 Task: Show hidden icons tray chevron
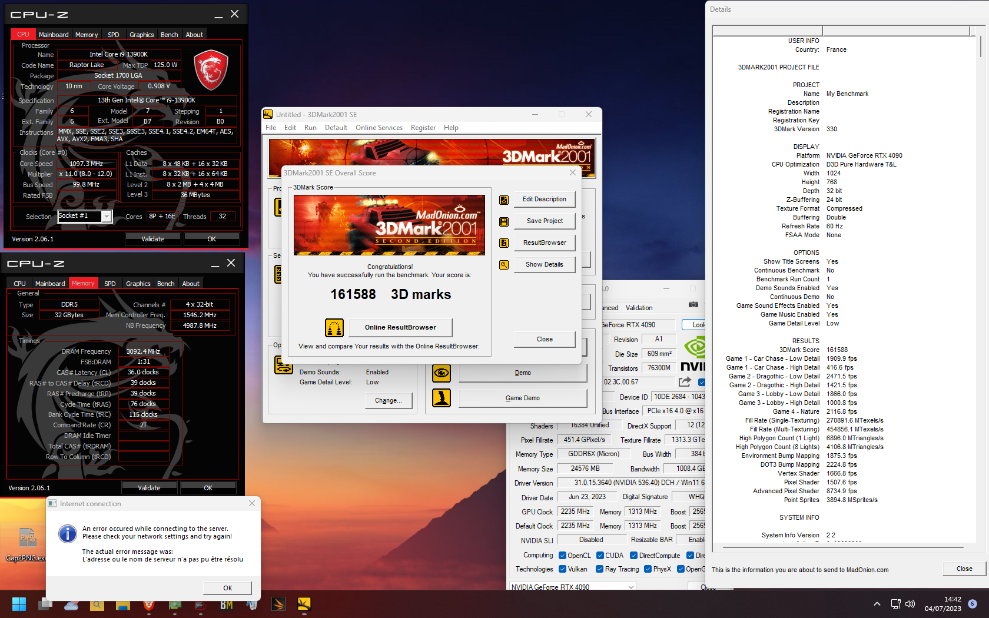click(877, 604)
